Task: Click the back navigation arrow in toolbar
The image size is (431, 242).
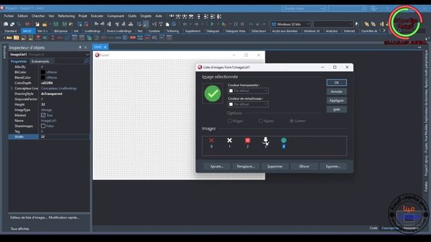Action: tap(185, 24)
